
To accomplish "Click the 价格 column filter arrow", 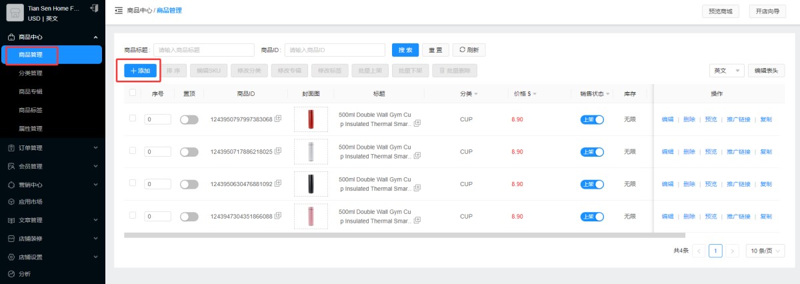I will pyautogui.click(x=535, y=94).
